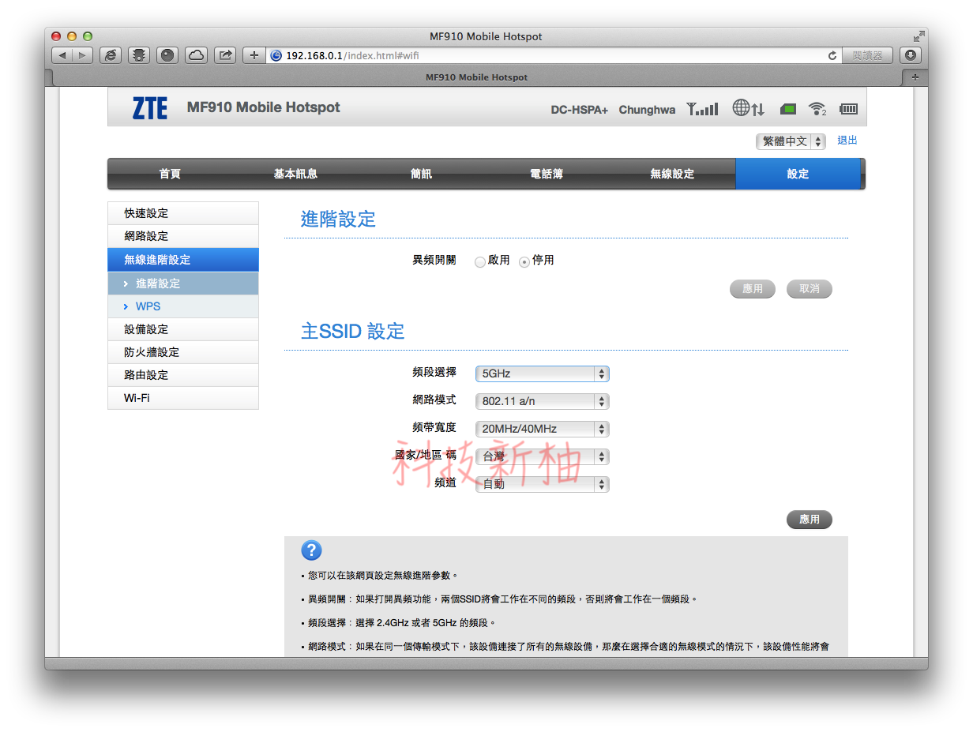
Task: Select 啟用 radio for 異頻開關
Action: (480, 261)
